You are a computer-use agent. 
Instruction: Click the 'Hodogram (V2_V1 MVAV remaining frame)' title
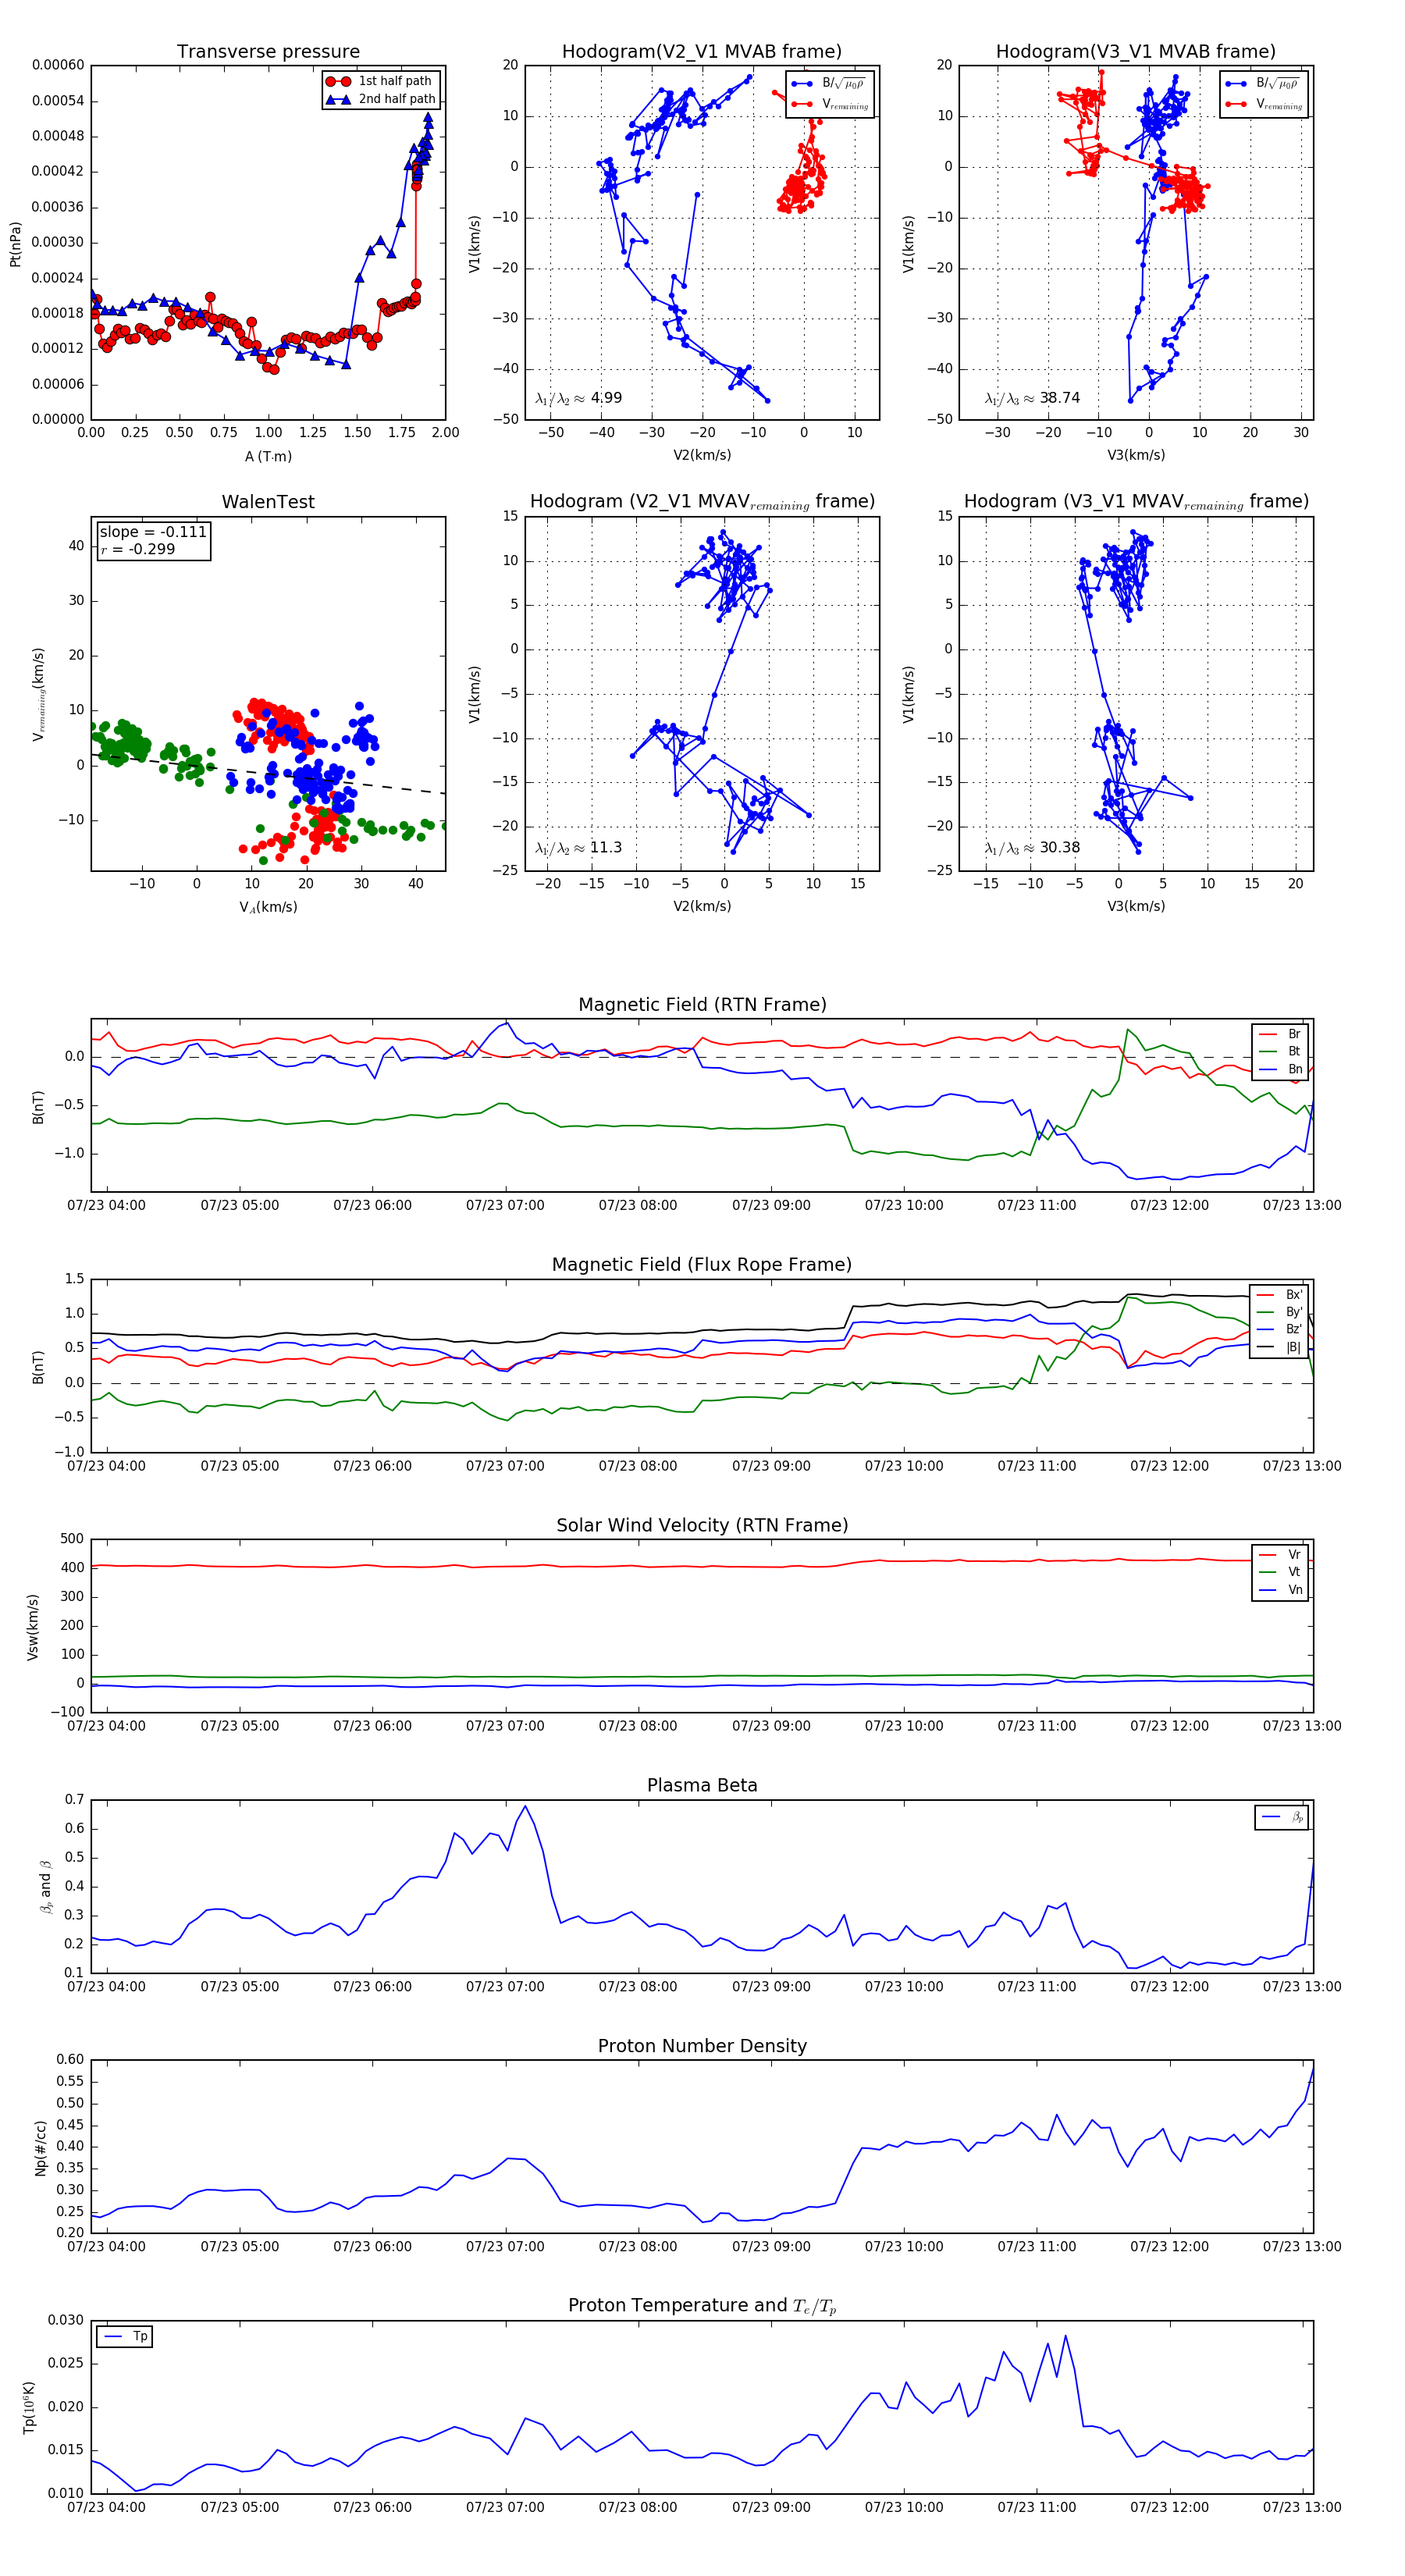click(702, 502)
